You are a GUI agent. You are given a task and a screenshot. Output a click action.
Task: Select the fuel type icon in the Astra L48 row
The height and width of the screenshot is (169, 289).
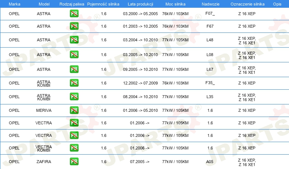coord(74,40)
